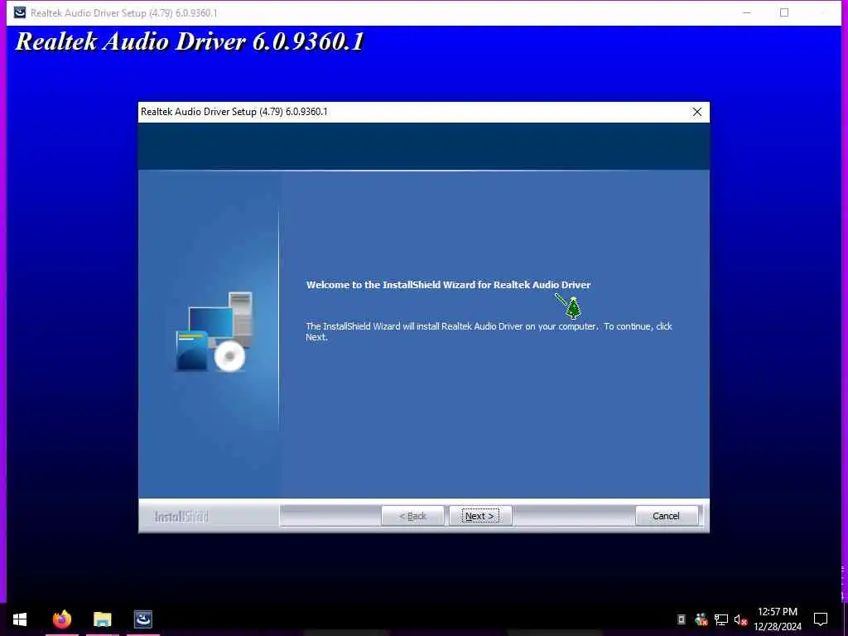Click the Welcome to the InstallShield Wizard heading
This screenshot has height=636, width=848.
point(448,285)
